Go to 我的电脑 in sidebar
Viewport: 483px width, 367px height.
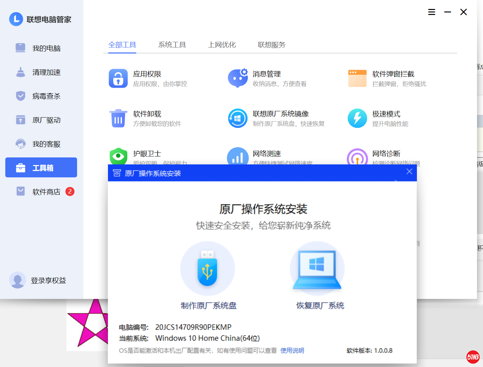point(46,48)
